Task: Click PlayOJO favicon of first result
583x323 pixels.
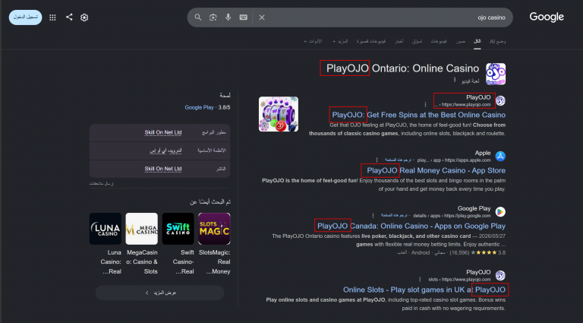Action: tap(500, 100)
